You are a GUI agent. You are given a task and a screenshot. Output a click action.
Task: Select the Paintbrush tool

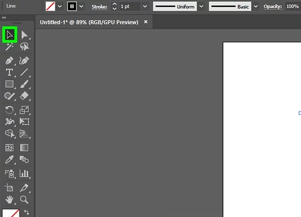click(24, 84)
